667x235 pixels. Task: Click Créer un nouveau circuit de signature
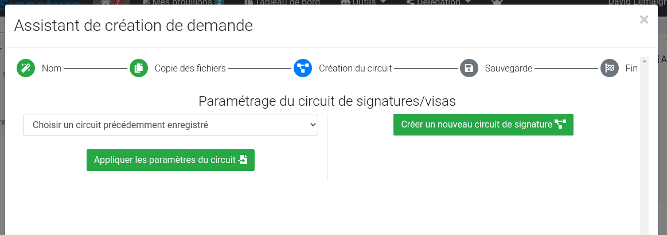[x=483, y=125]
